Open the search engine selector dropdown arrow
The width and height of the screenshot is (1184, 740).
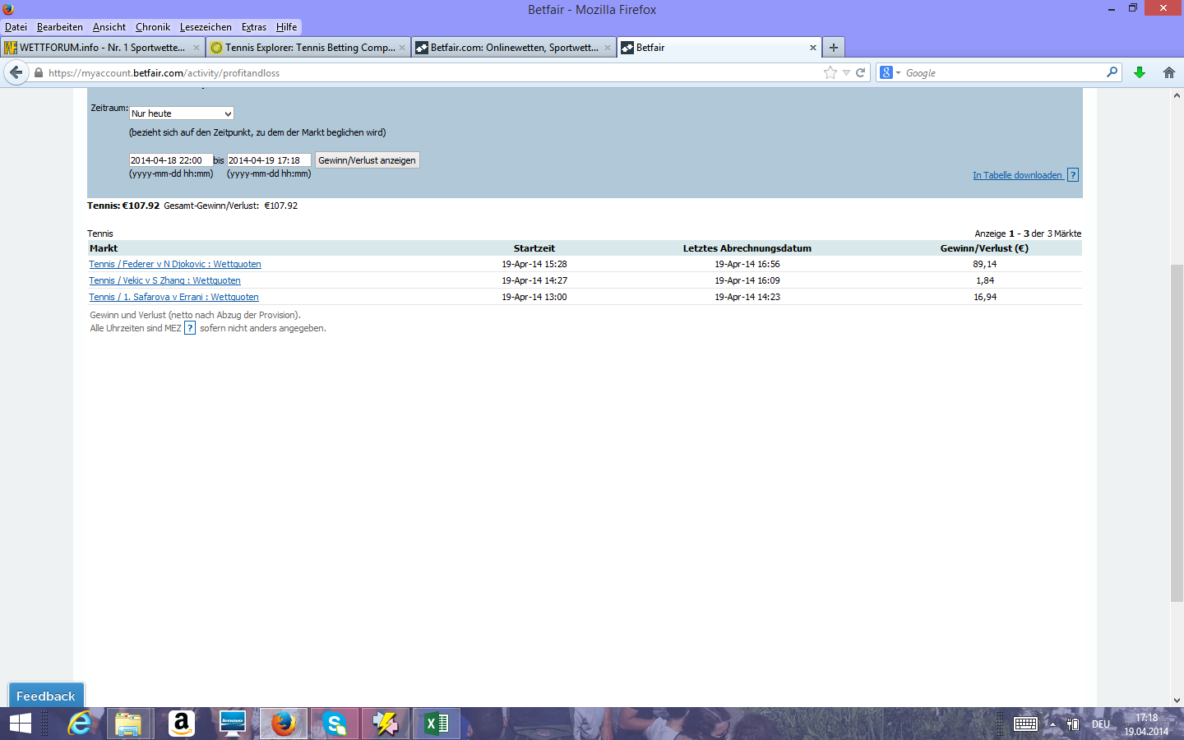898,73
